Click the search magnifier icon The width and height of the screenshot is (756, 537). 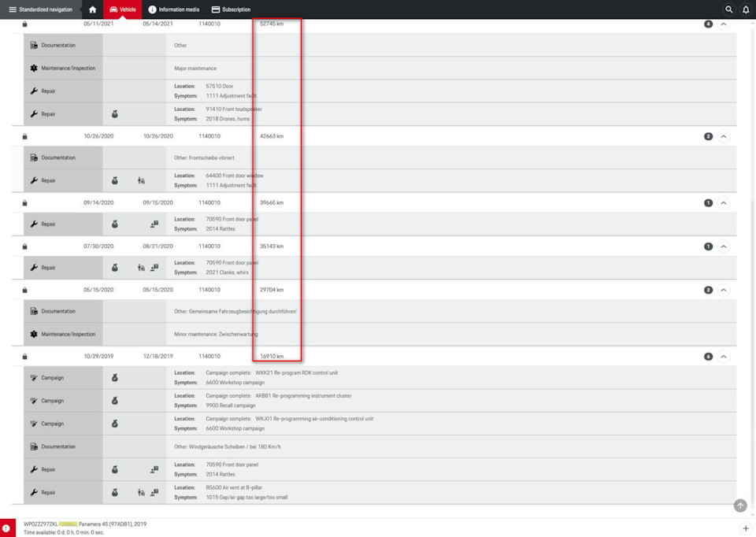point(729,9)
